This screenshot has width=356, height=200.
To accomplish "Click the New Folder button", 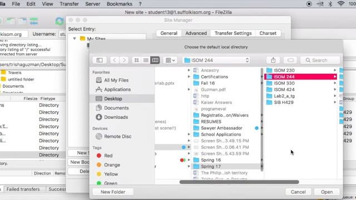I will tap(113, 192).
